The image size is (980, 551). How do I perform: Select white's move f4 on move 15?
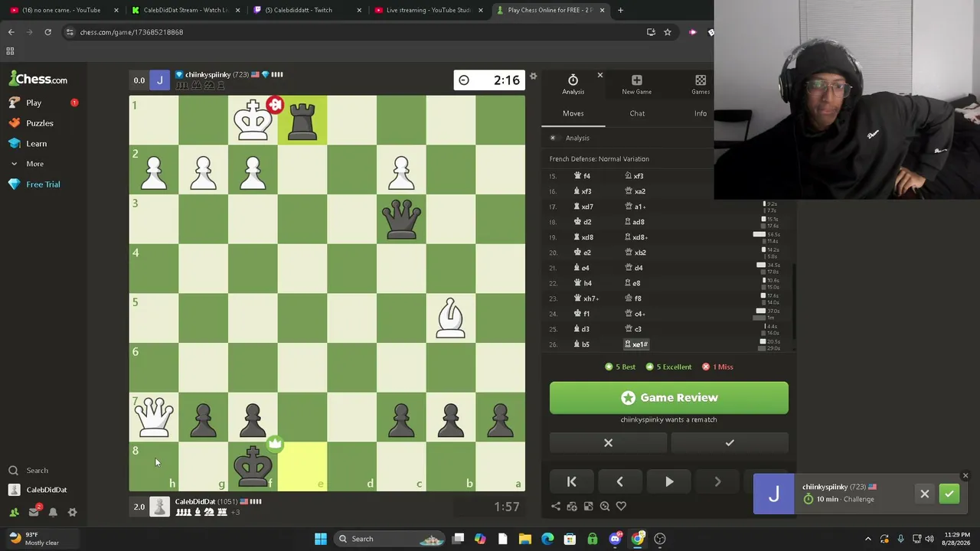pyautogui.click(x=583, y=176)
